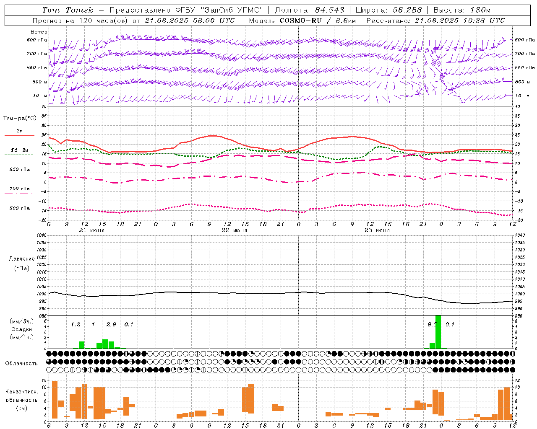Click the Широта: 56.288 value
The image size is (537, 429).
pyautogui.click(x=388, y=10)
